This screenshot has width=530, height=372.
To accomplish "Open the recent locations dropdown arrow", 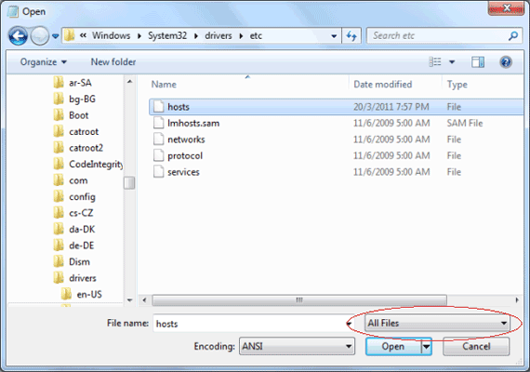I will click(x=56, y=36).
